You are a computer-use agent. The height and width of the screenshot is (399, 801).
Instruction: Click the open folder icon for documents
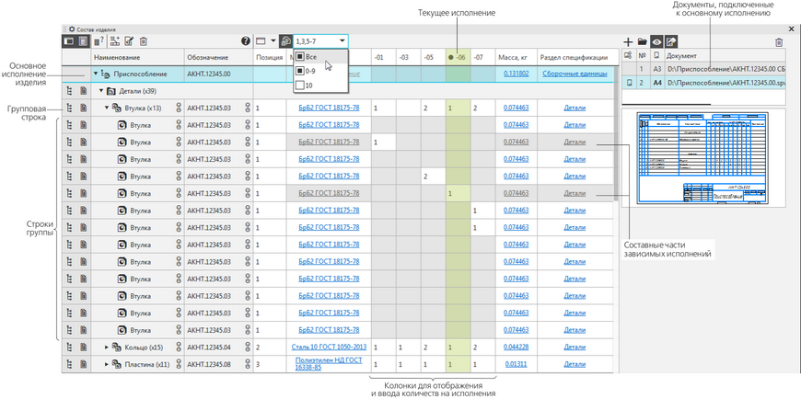pos(643,42)
